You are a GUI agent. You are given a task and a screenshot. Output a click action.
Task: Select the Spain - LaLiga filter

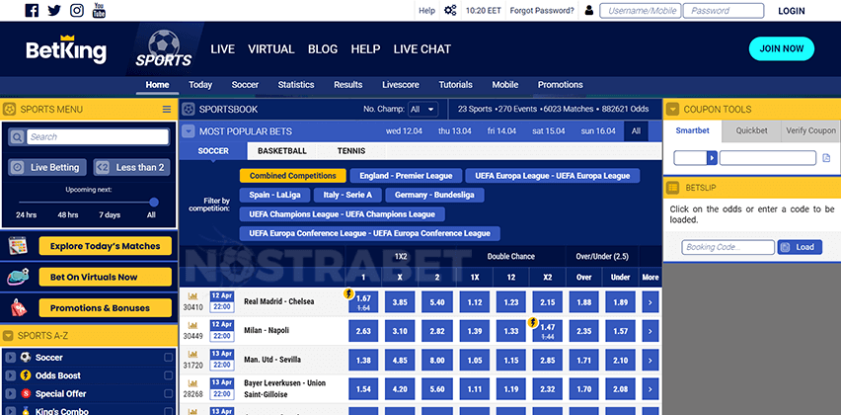(x=274, y=195)
